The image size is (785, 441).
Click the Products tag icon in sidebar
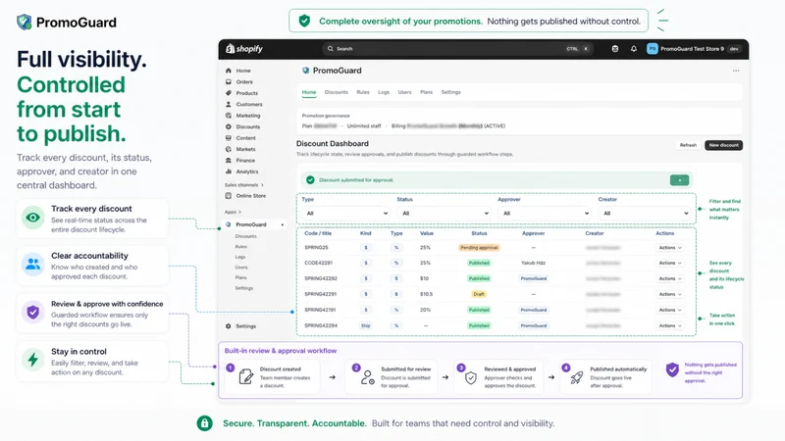[x=229, y=93]
